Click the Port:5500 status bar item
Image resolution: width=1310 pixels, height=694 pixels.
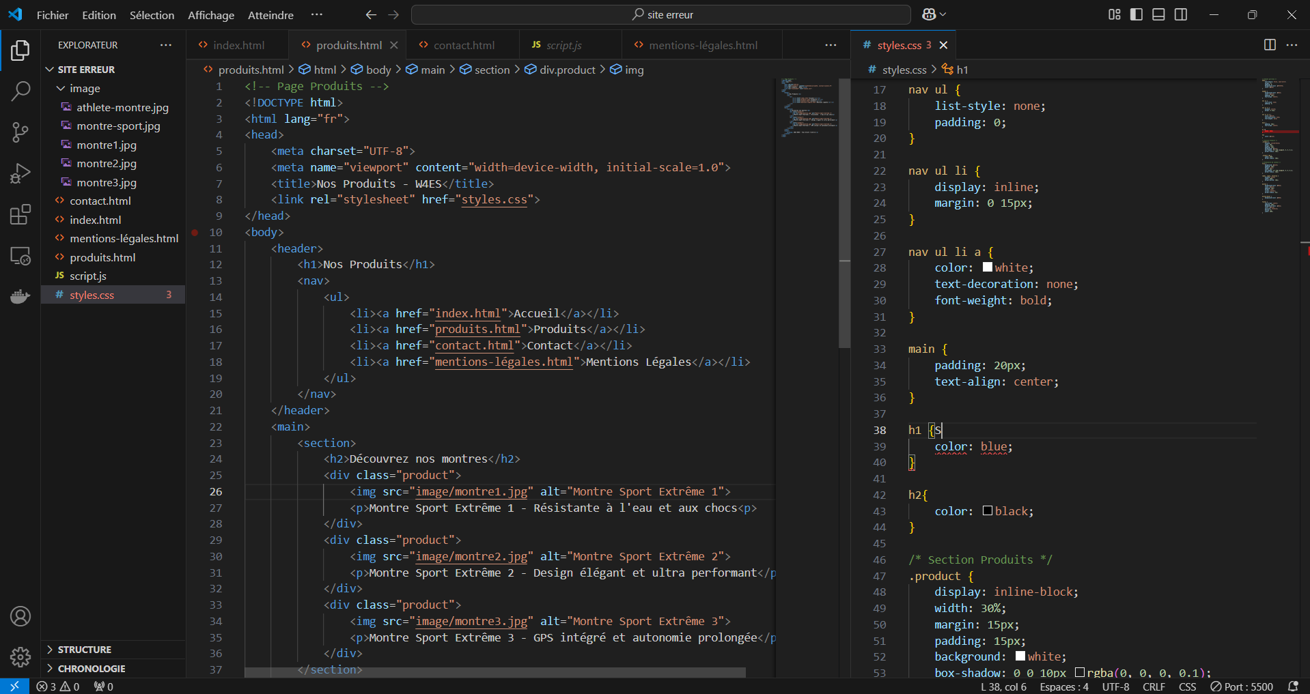[x=1242, y=686]
